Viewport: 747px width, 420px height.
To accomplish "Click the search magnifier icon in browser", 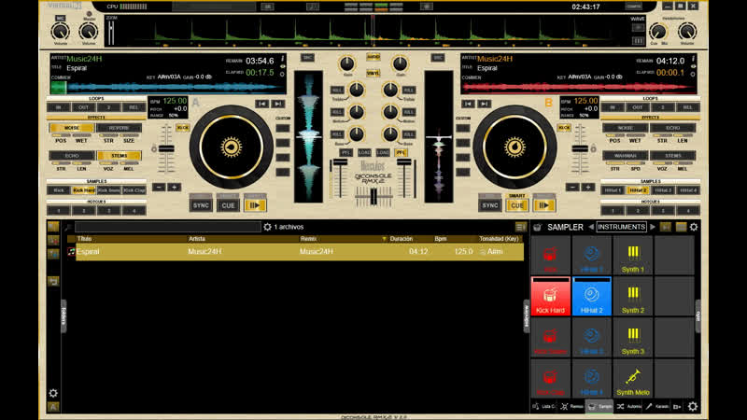I will pos(68,227).
